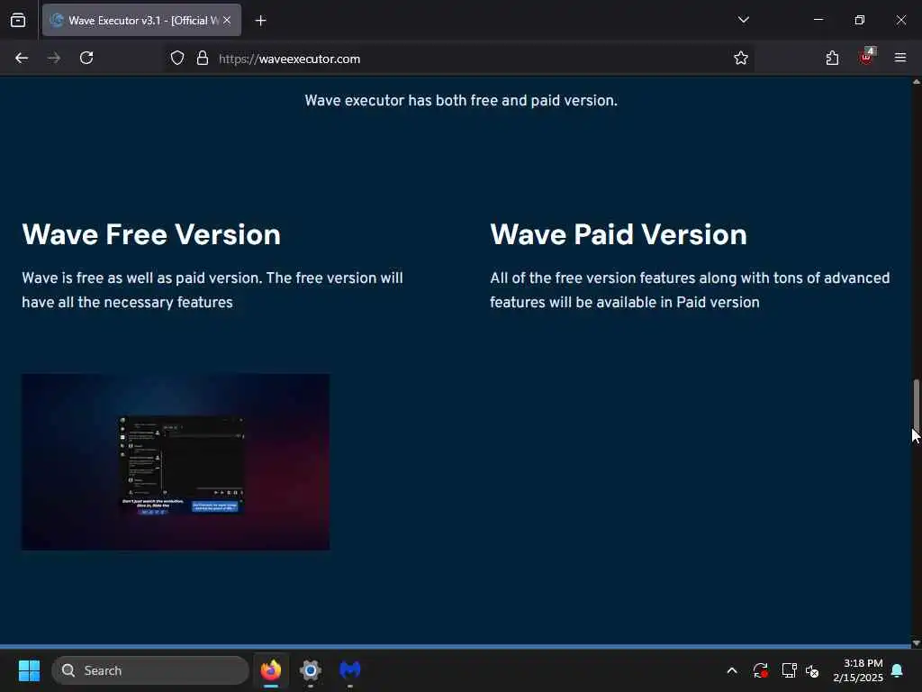Image resolution: width=922 pixels, height=692 pixels.
Task: Open a new browser tab
Action: 260,21
